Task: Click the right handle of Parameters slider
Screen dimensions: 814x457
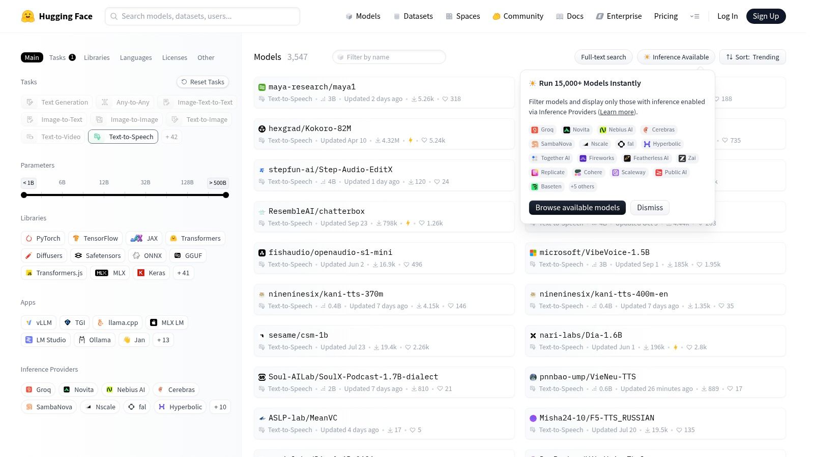Action: (x=226, y=195)
